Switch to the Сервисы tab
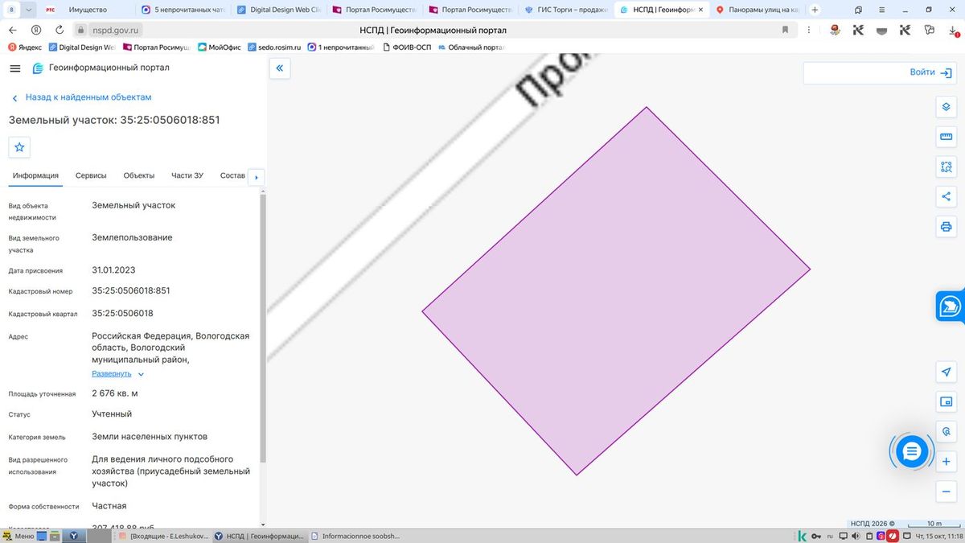Screen dimensions: 965x543 point(91,176)
